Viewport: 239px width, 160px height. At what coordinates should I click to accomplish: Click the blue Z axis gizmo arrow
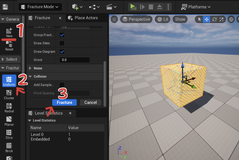pos(183,65)
